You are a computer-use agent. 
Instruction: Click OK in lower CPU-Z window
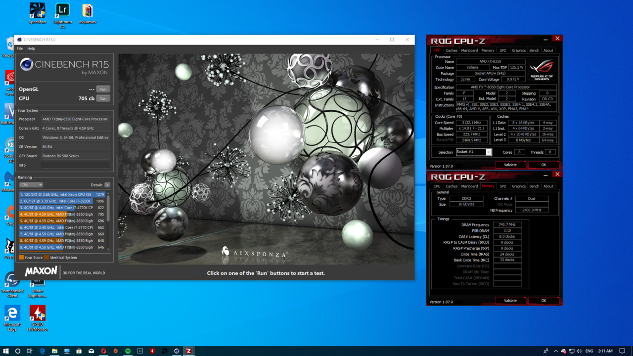[x=543, y=301]
